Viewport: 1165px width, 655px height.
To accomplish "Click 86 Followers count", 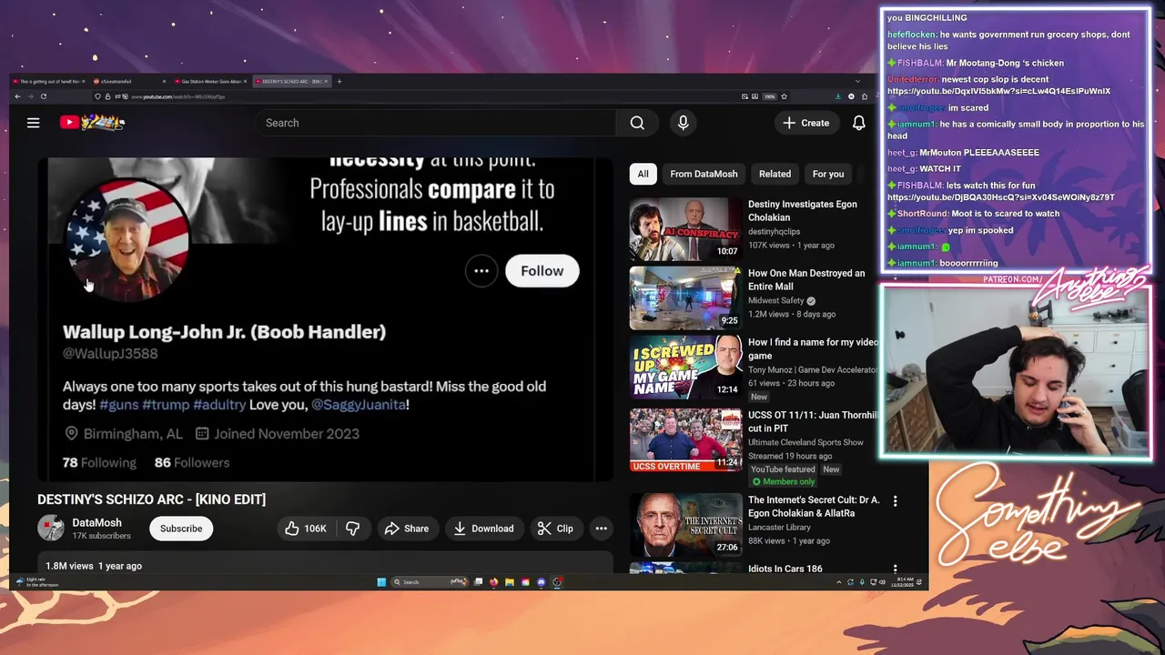I will tap(192, 462).
